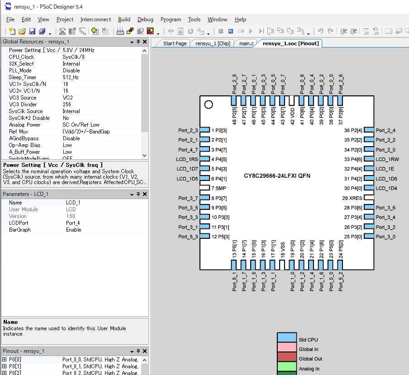Click Global Resources scrollbar up arrow
The height and width of the screenshot is (375, 409).
(144, 51)
